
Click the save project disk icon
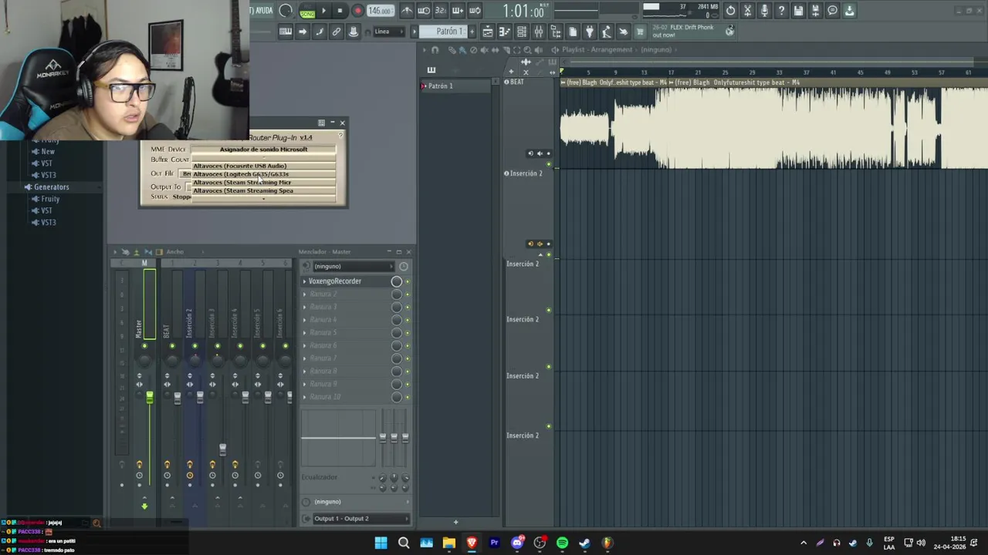coord(798,11)
